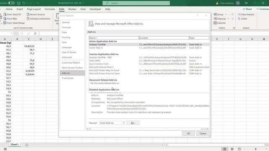Click the macro recording icon in status bar

coord(5,149)
